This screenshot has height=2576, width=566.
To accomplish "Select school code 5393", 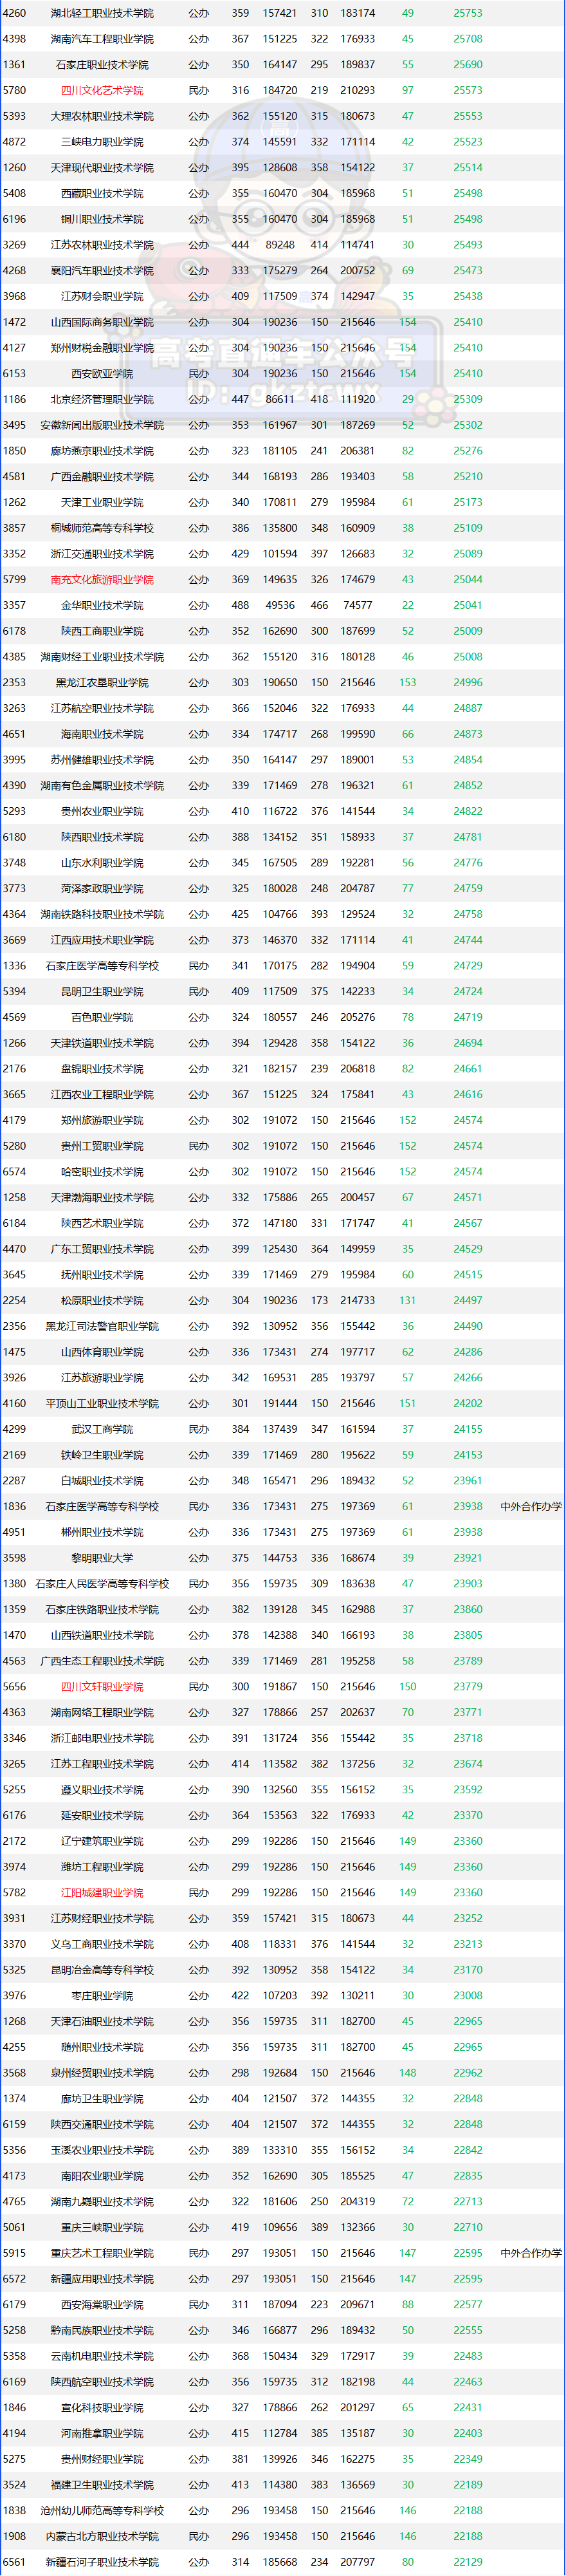I will coord(14,116).
